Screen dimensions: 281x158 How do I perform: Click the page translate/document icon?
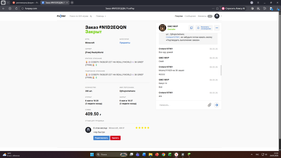271,8
